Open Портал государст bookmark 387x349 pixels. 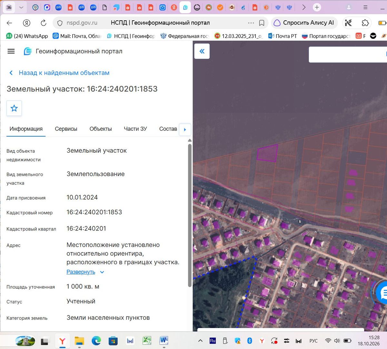click(x=326, y=36)
